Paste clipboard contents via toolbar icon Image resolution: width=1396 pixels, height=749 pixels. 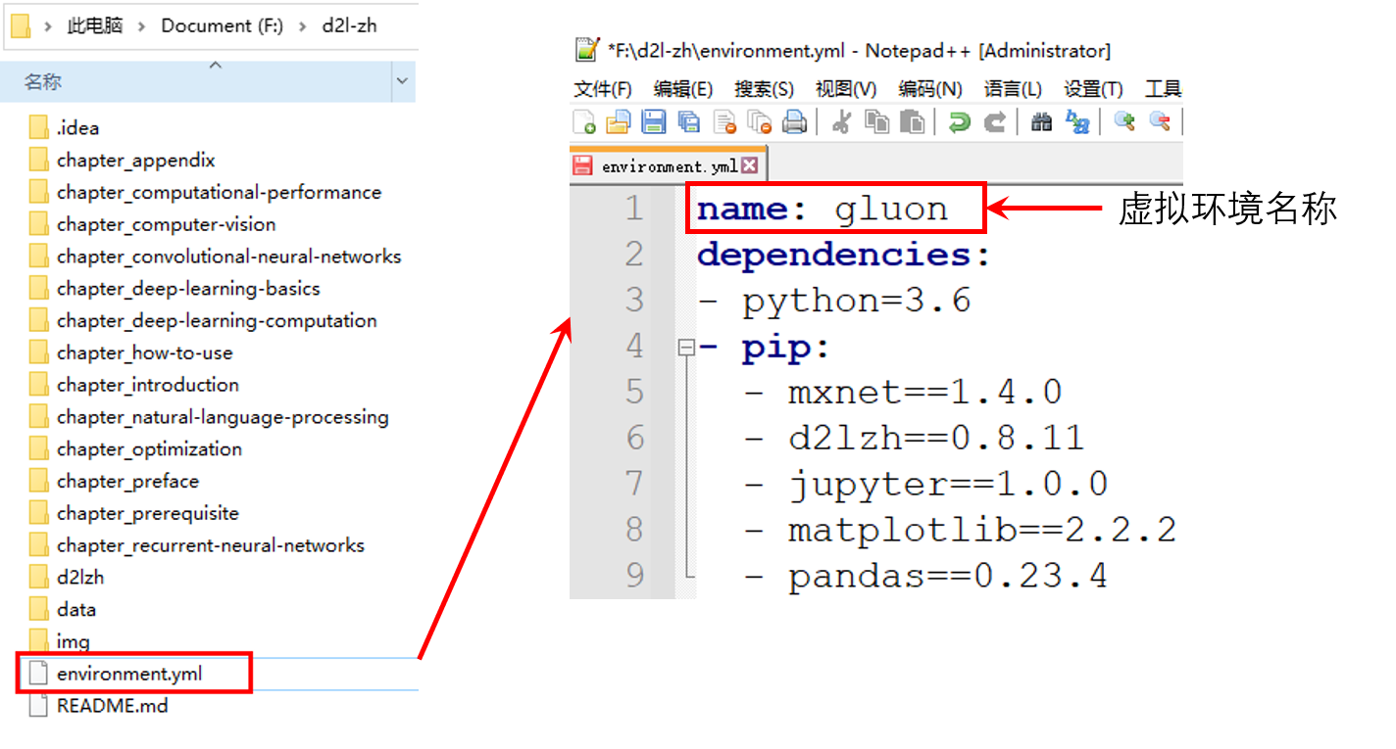[912, 121]
